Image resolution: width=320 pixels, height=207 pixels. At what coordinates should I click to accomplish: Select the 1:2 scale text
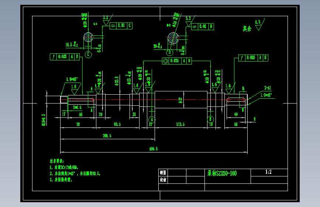point(268,172)
